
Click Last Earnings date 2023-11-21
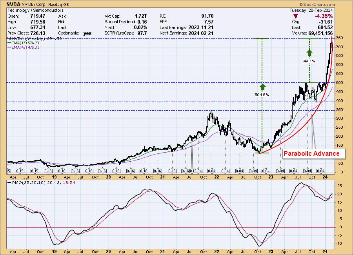tap(201, 27)
